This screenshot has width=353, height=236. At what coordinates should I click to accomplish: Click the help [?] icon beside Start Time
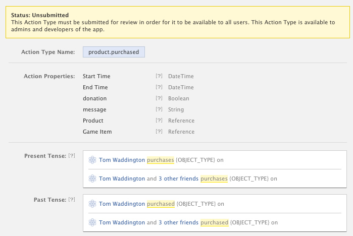(159, 76)
